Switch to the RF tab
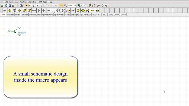The image size is (189, 106). pos(104,15)
